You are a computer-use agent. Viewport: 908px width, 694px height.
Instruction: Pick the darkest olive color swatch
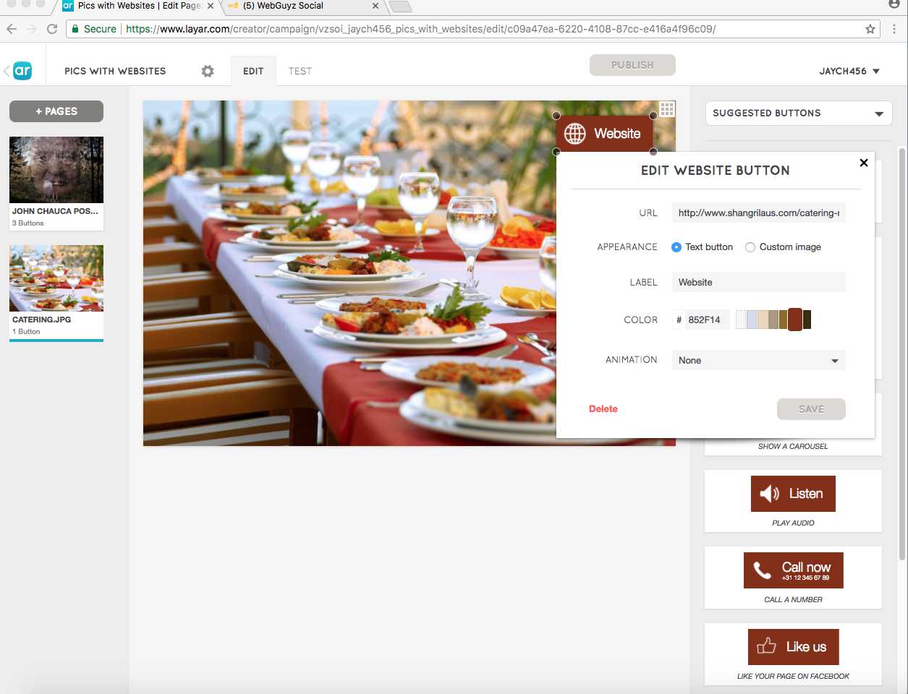pos(807,320)
